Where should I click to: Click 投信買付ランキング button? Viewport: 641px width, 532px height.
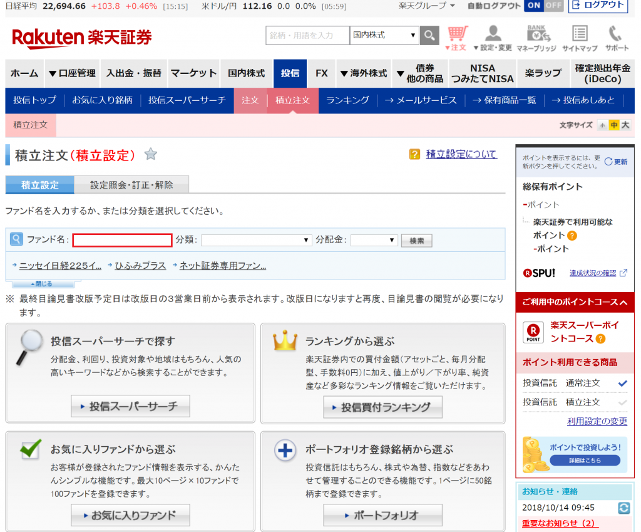382,407
